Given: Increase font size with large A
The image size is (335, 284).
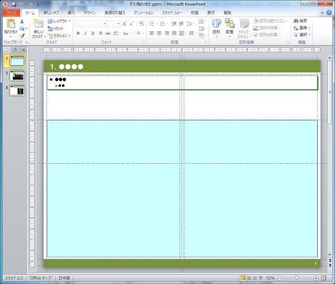Looking at the screenshot, I should click(125, 23).
